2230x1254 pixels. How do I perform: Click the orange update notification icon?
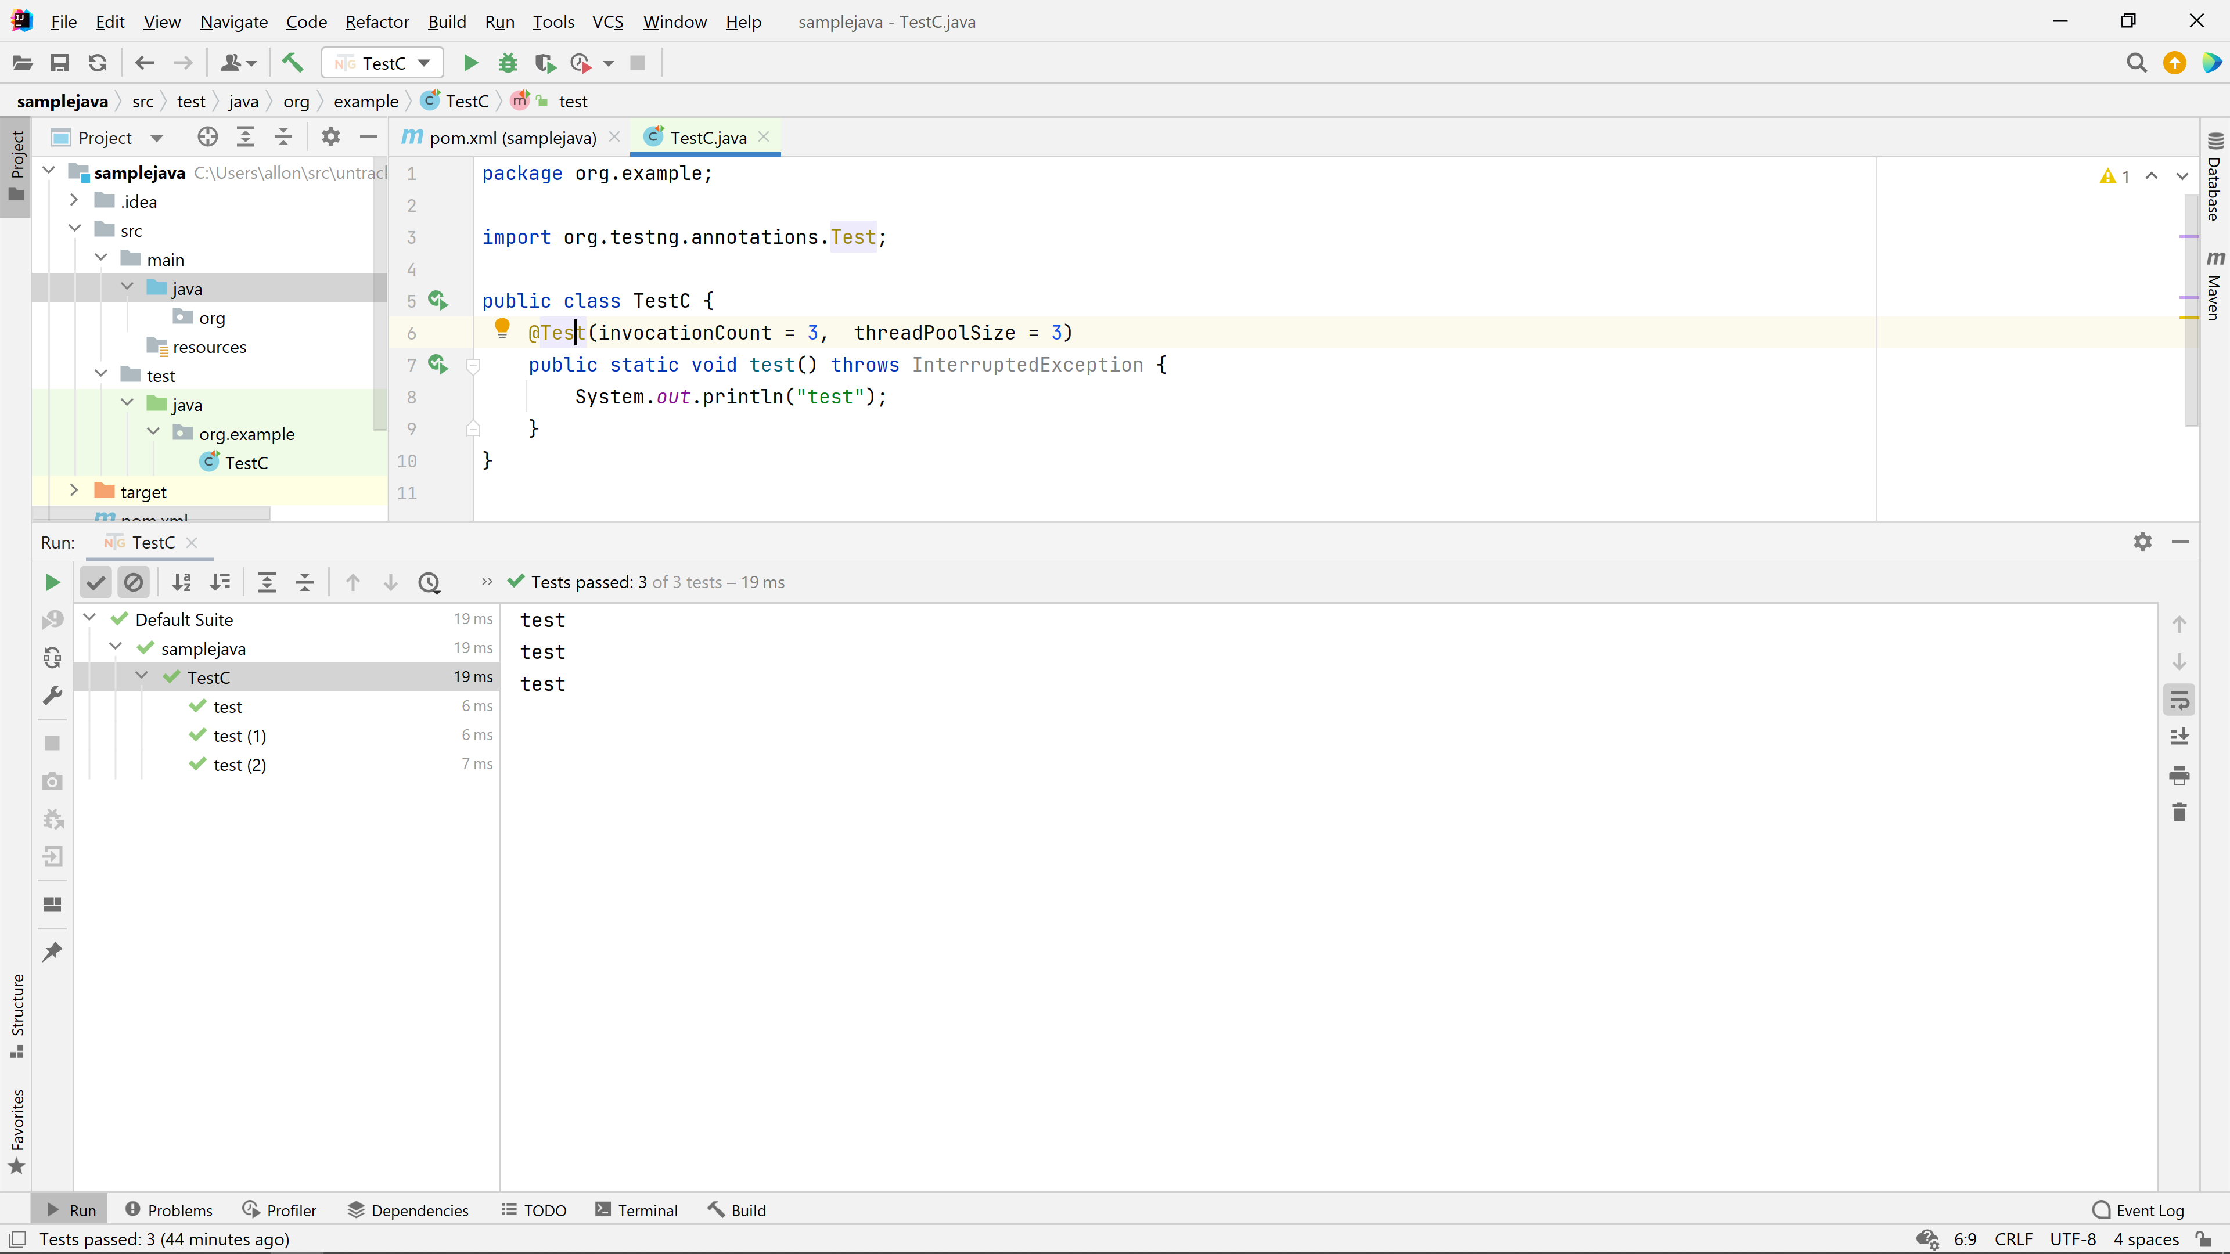[x=2175, y=63]
